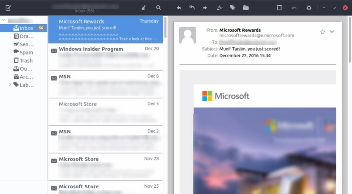
Task: Click the broom clean-up icon in toolbar
Action: pyautogui.click(x=144, y=8)
